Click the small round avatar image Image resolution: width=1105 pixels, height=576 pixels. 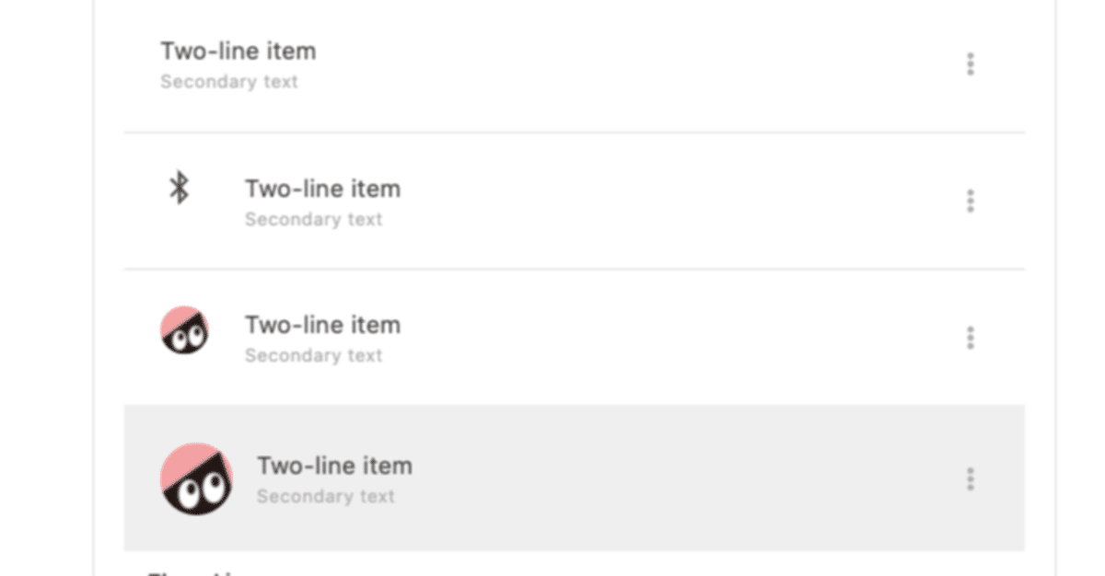point(184,330)
